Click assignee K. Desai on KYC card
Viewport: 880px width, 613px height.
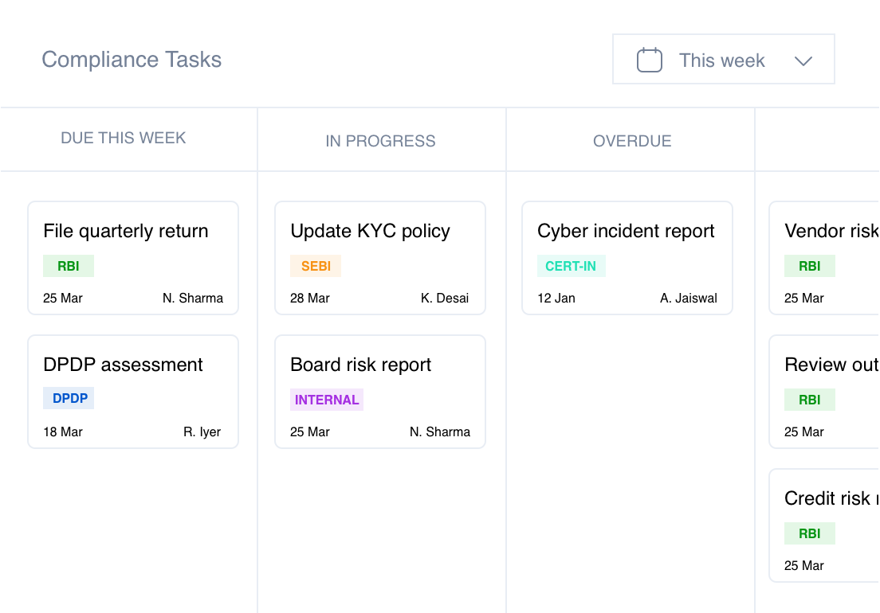(x=445, y=299)
